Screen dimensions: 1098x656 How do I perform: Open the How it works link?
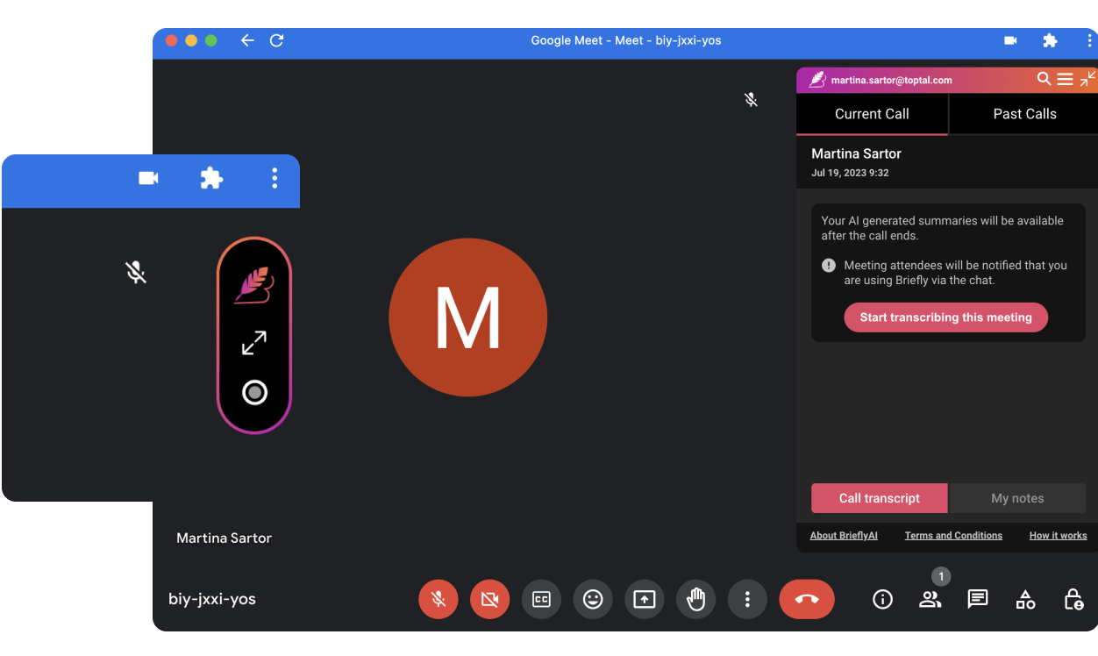1058,536
